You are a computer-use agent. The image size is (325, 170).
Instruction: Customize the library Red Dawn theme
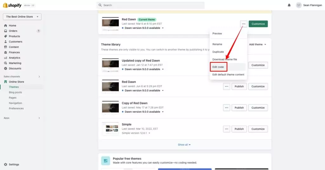[258, 86]
